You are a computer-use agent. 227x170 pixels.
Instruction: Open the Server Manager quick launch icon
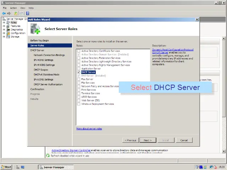[x=18, y=167]
